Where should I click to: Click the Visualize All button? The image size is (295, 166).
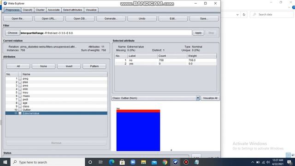pos(210,98)
